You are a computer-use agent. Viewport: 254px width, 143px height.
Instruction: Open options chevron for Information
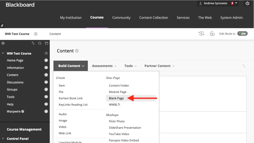click(x=46, y=68)
